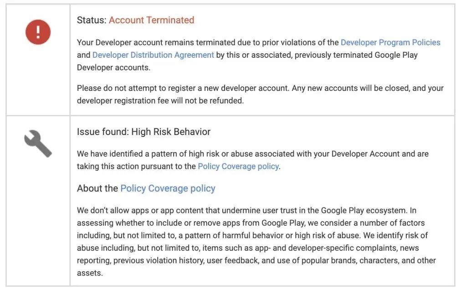Follow the Policy Coverage policy link ending the sentence
This screenshot has width=467, height=291.
point(238,166)
